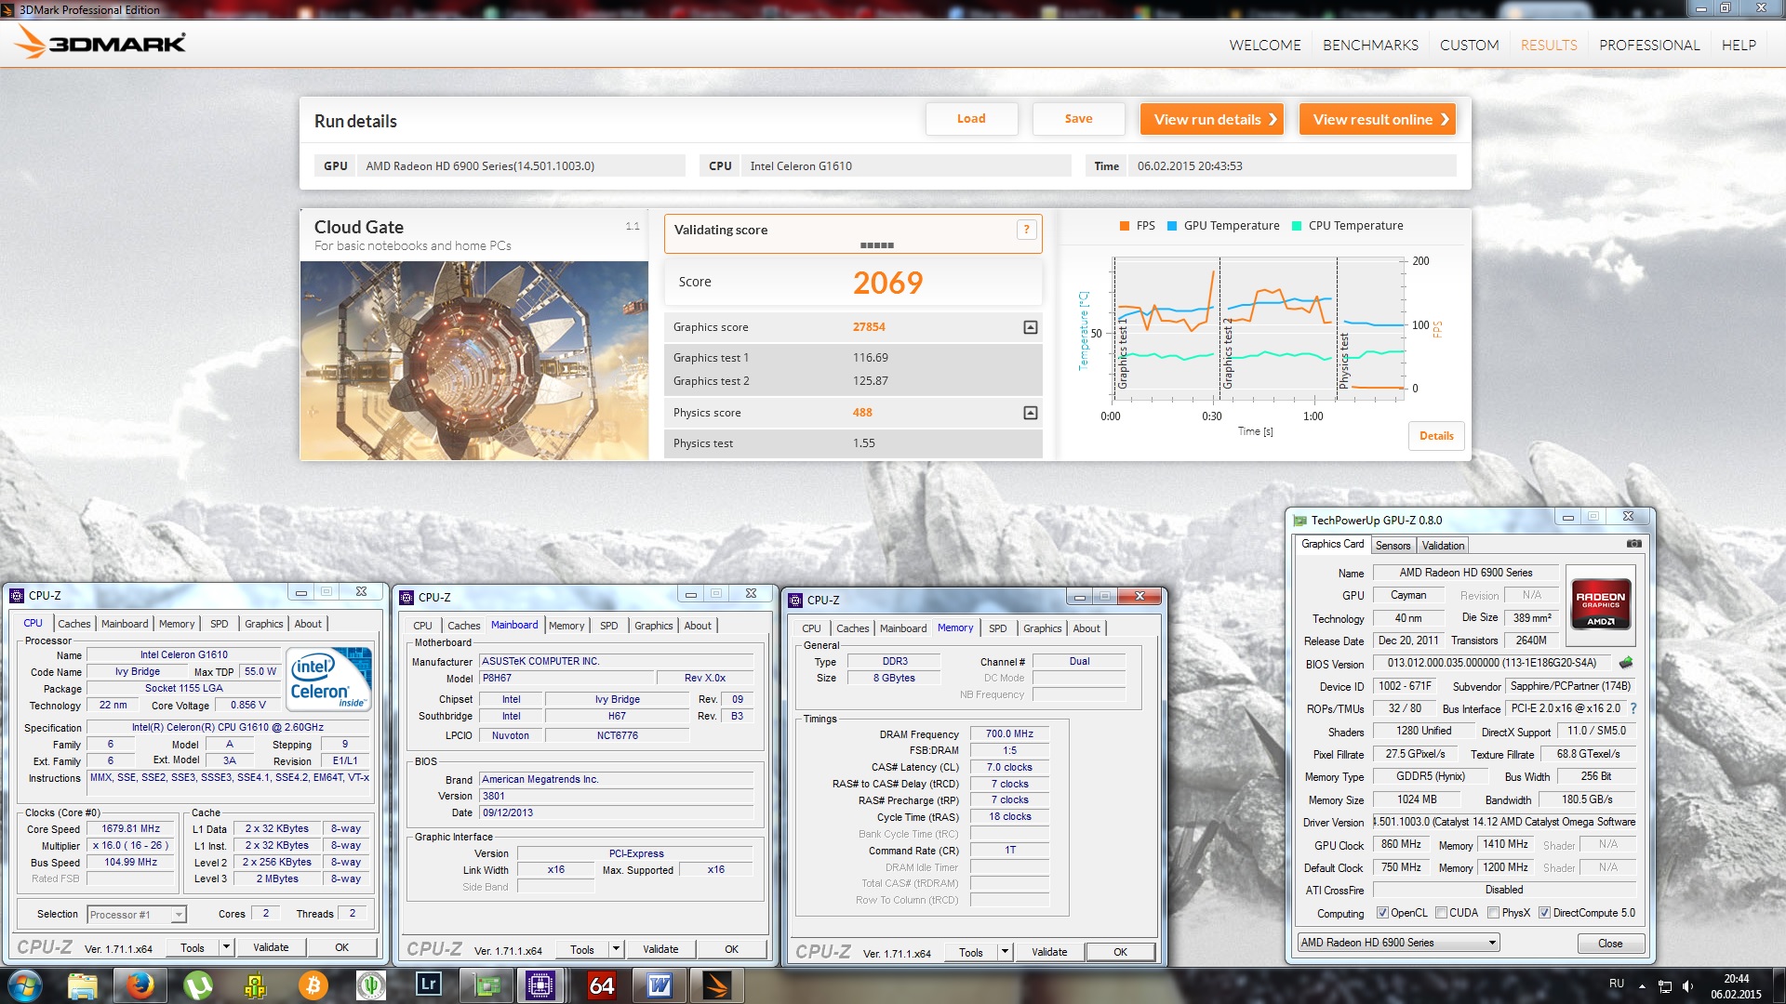Toggle the DirectCompute 5.0 checkbox
Image resolution: width=1786 pixels, height=1004 pixels.
pyautogui.click(x=1544, y=913)
